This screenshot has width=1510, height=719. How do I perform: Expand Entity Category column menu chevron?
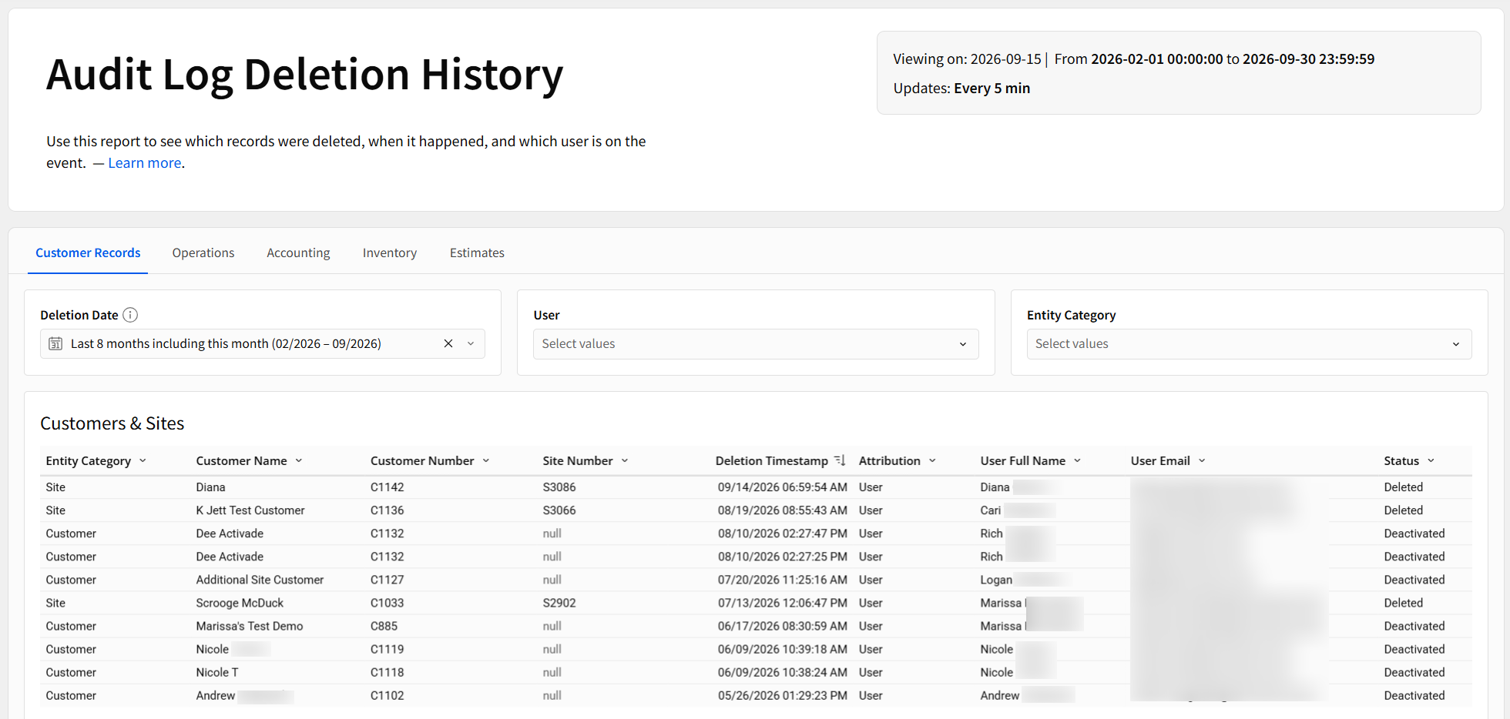pos(143,461)
